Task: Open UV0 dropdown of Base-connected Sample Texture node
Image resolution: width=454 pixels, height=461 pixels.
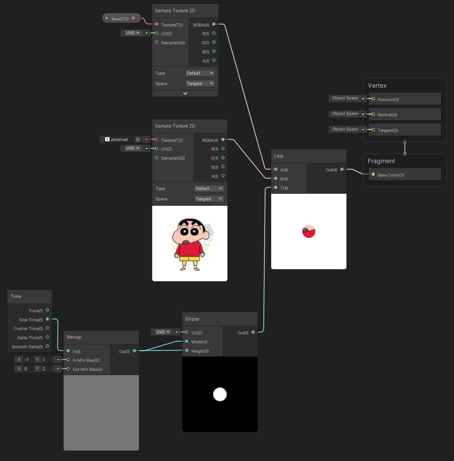Action: click(133, 33)
